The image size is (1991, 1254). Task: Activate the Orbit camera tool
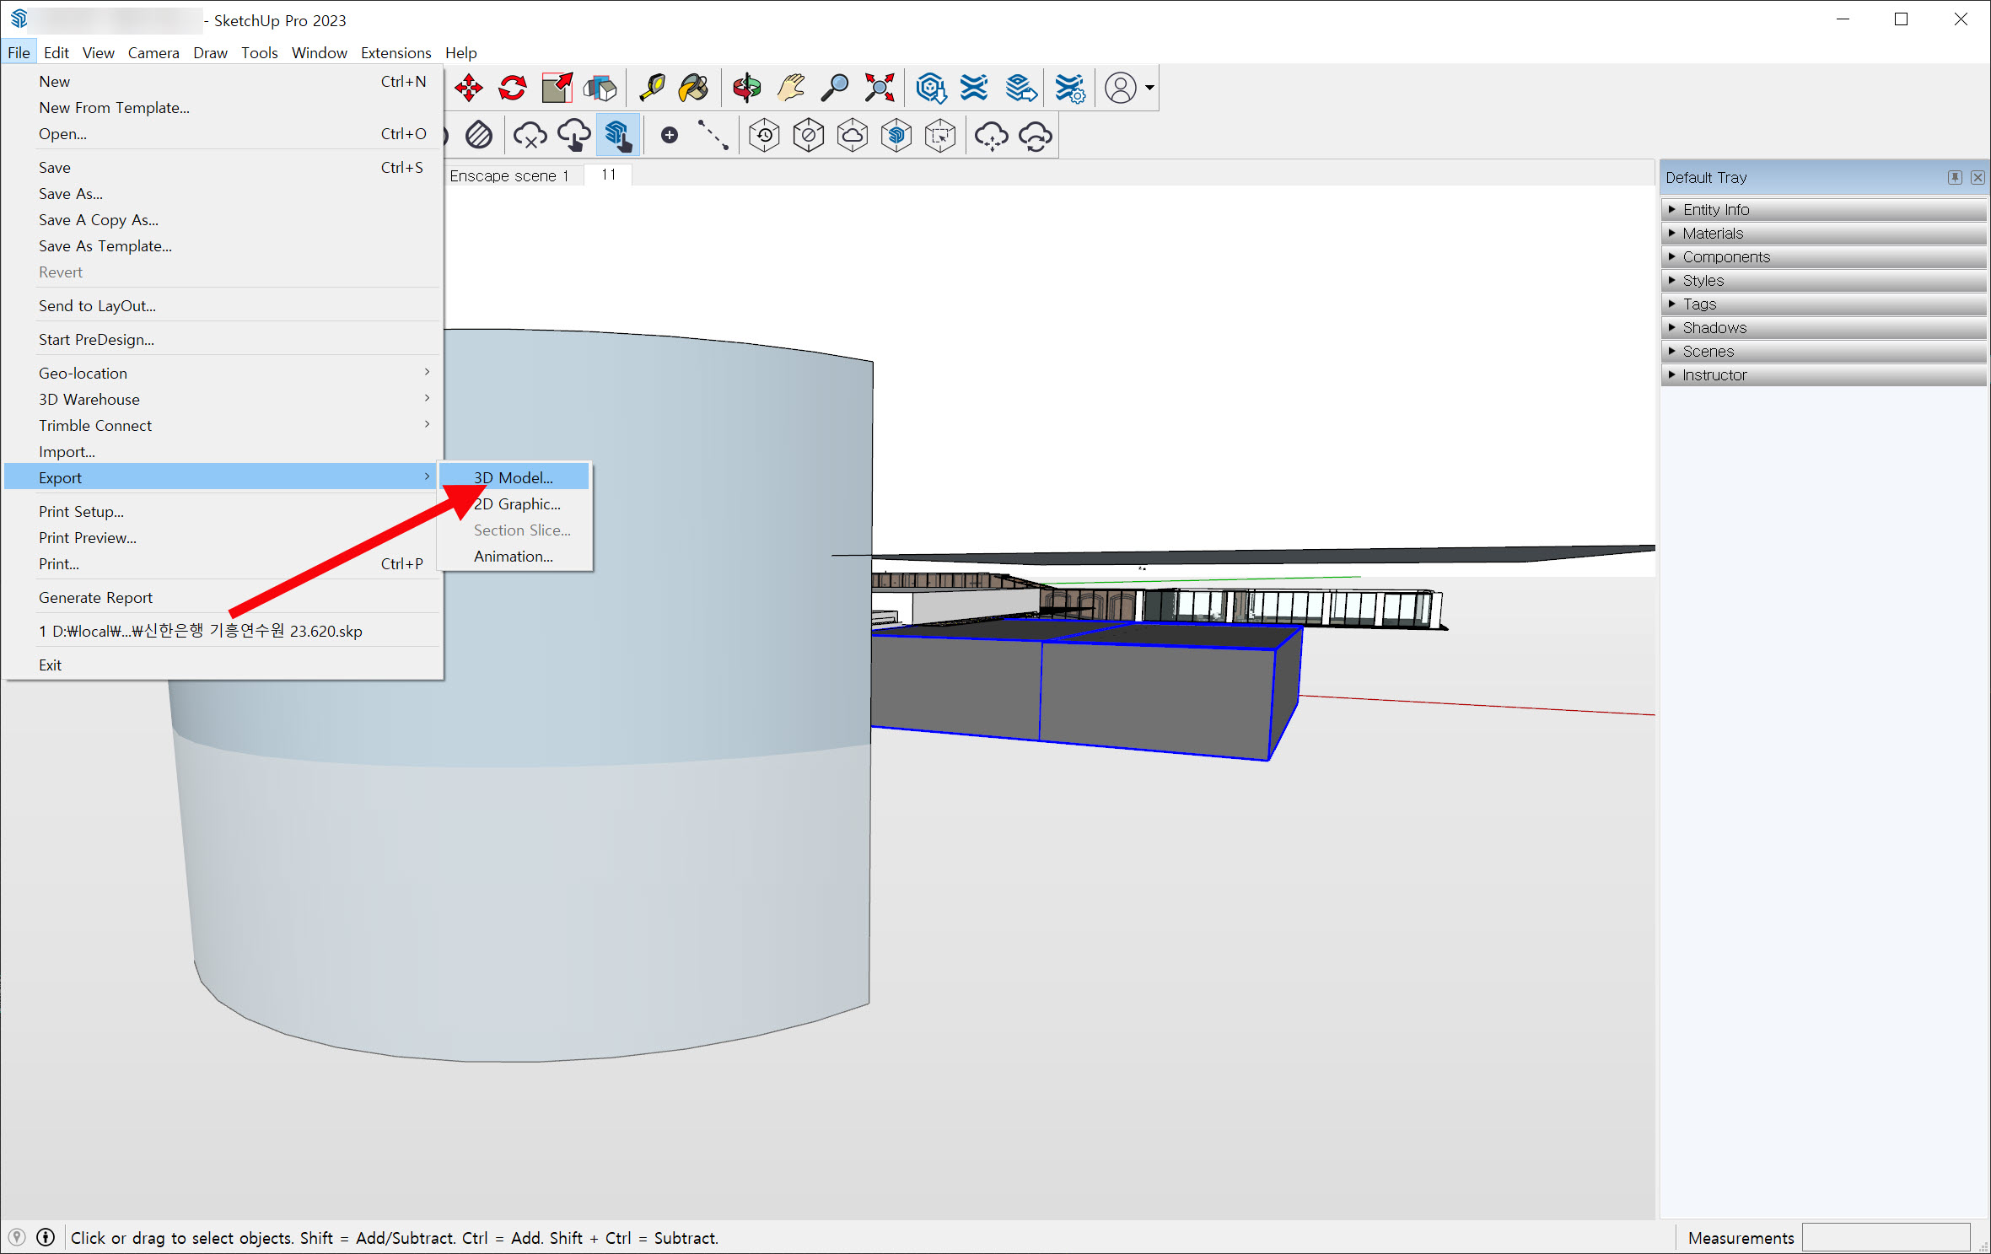point(746,88)
